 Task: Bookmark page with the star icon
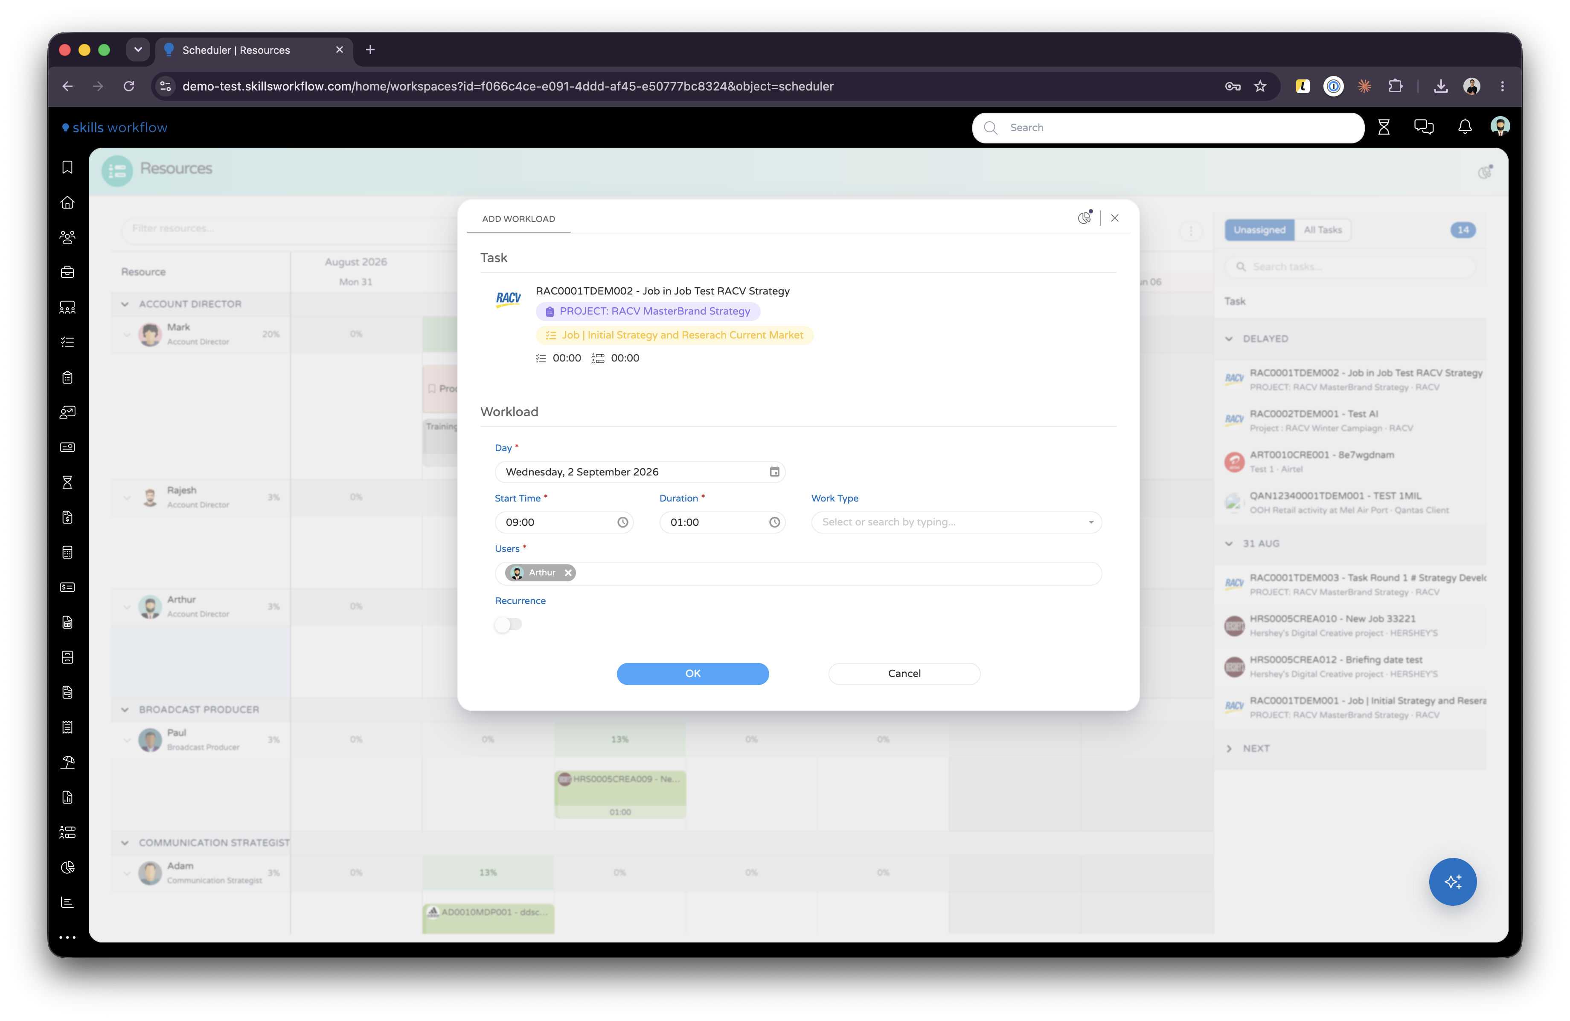[1260, 87]
